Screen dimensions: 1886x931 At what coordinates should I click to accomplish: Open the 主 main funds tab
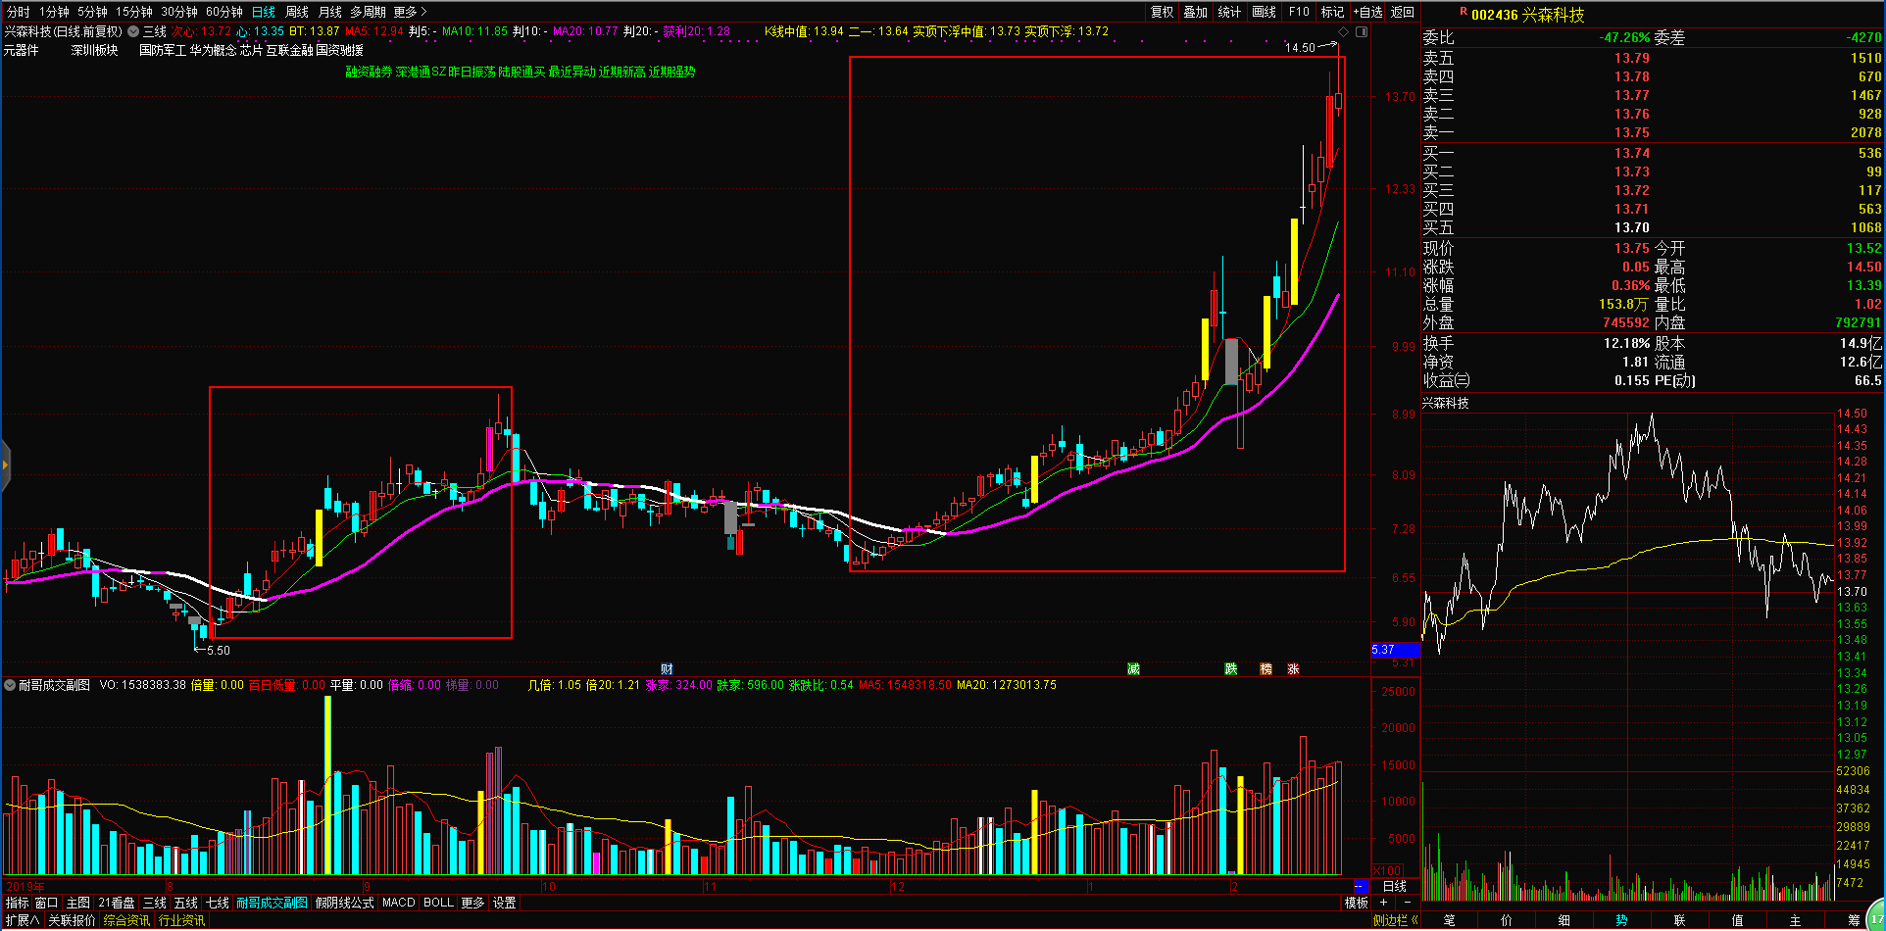[1795, 920]
